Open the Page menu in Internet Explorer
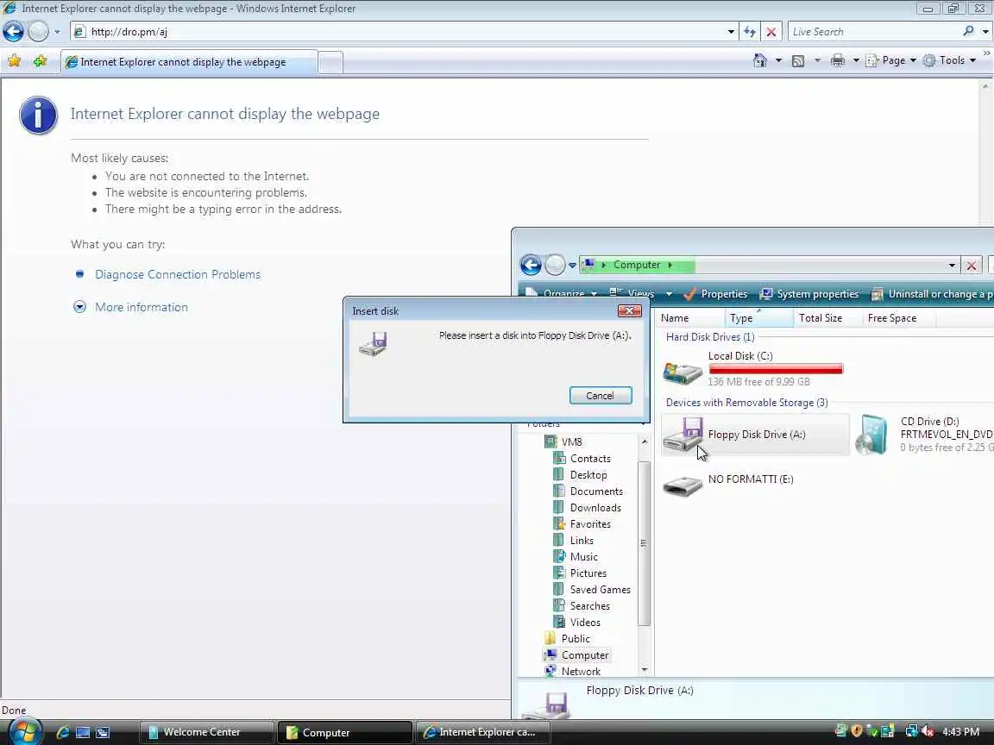This screenshot has height=745, width=994. [x=890, y=61]
